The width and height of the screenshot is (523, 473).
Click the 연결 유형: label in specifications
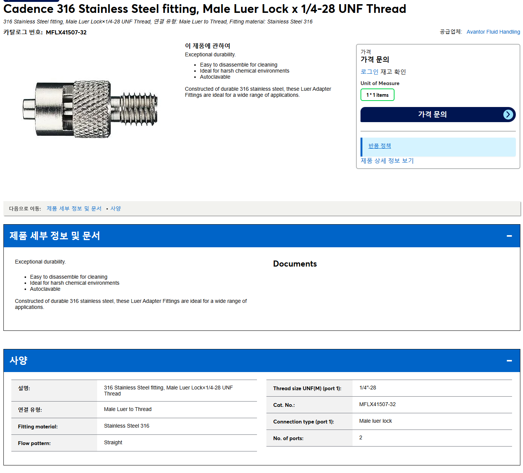pos(30,410)
